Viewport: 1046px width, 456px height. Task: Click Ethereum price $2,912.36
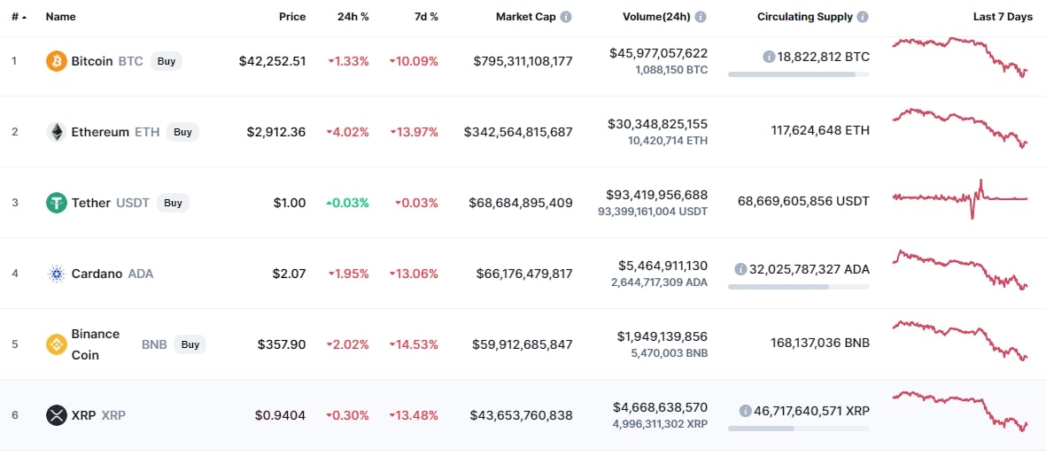point(275,132)
